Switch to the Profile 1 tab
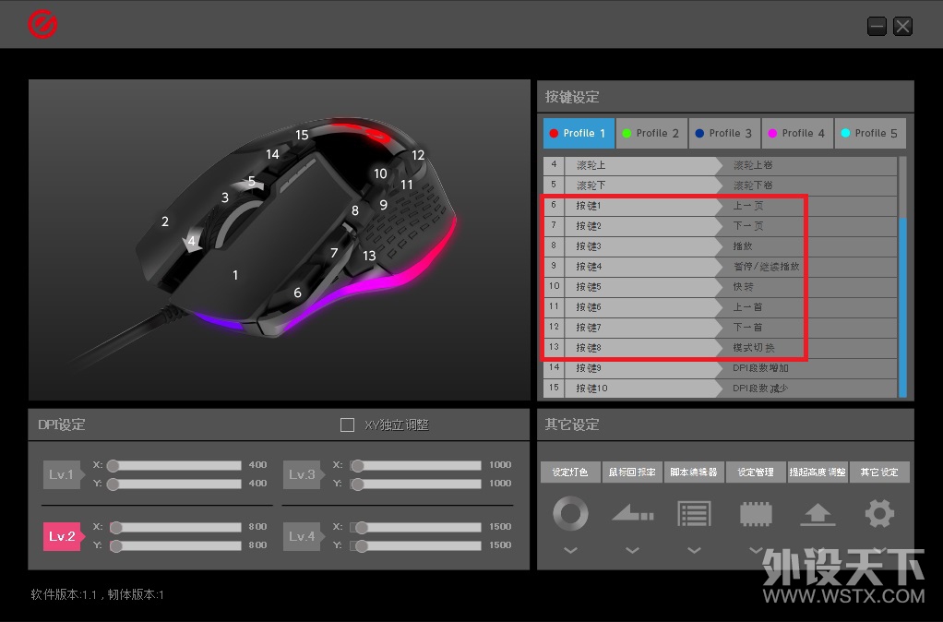943x622 pixels. (x=579, y=133)
